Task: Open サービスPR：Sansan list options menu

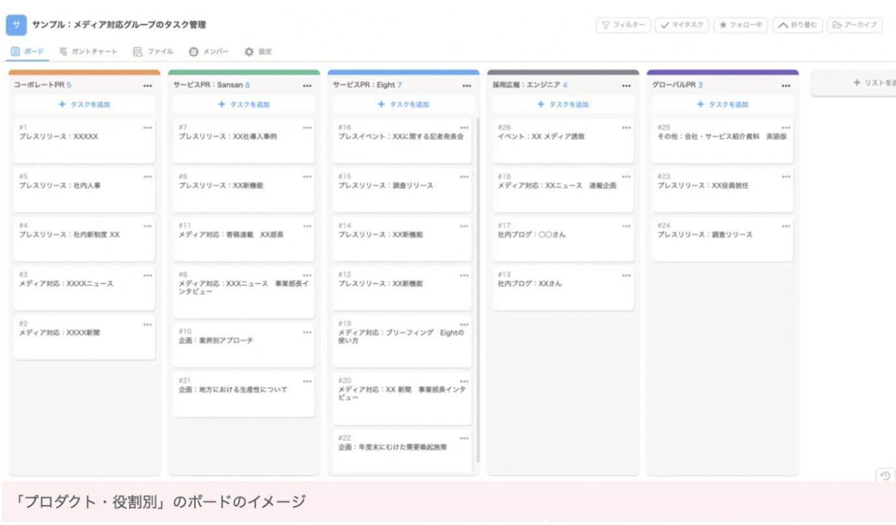Action: pyautogui.click(x=307, y=85)
